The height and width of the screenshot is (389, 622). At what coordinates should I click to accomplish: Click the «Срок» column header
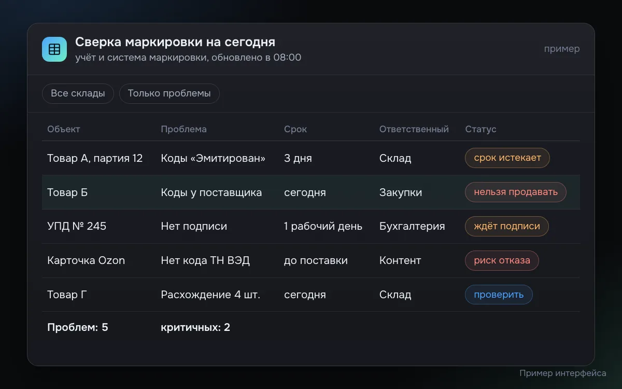coord(295,129)
